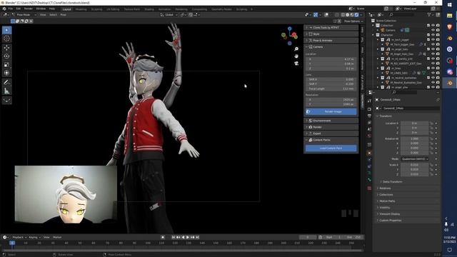Click the Load Content Pack button
This screenshot has width=457, height=257.
[331, 148]
